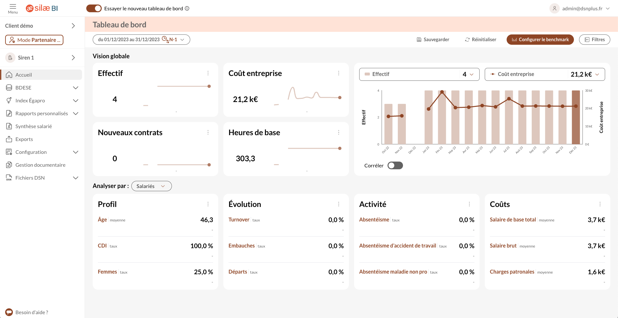Click the Silae BI logo

click(42, 8)
